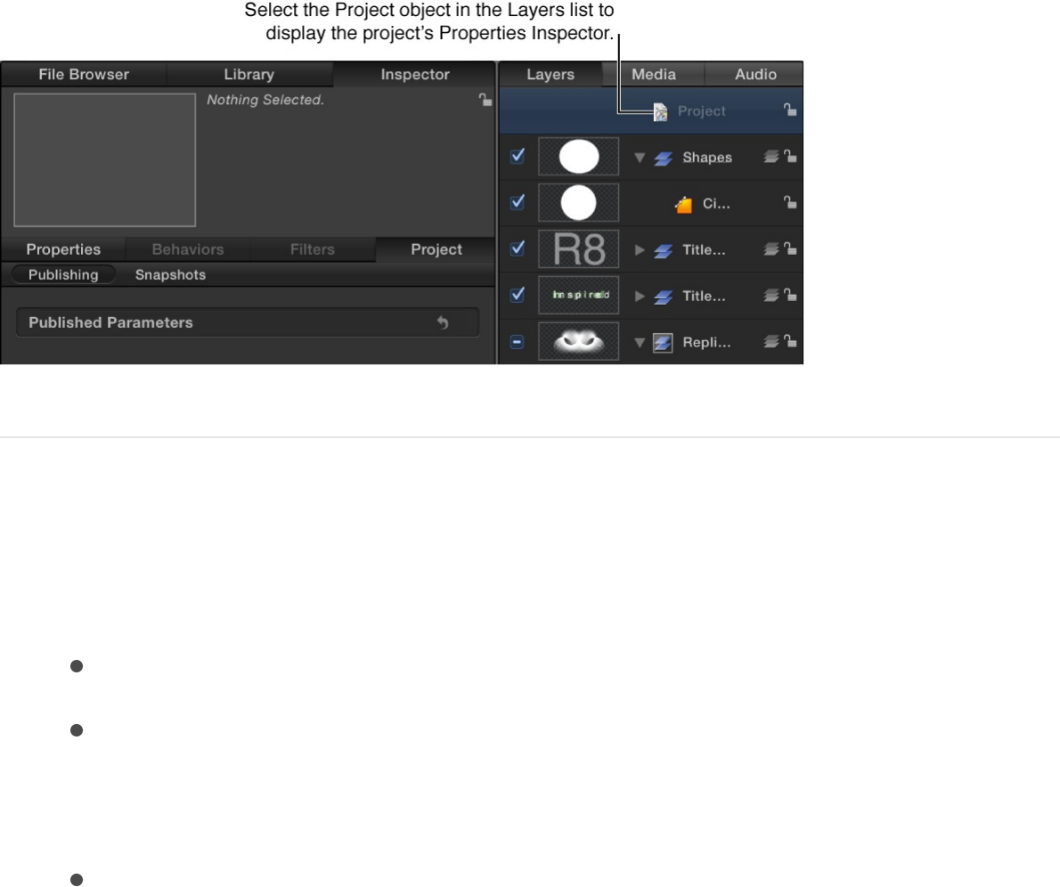The width and height of the screenshot is (1060, 887).
Task: Open the Library tab
Action: click(249, 75)
